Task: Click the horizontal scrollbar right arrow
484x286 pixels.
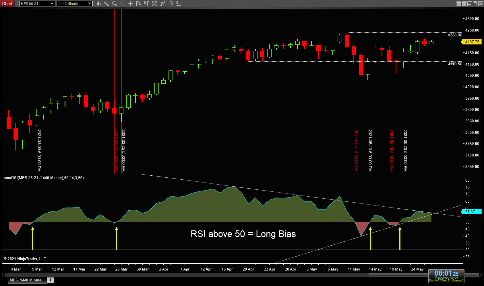Action: click(x=480, y=275)
